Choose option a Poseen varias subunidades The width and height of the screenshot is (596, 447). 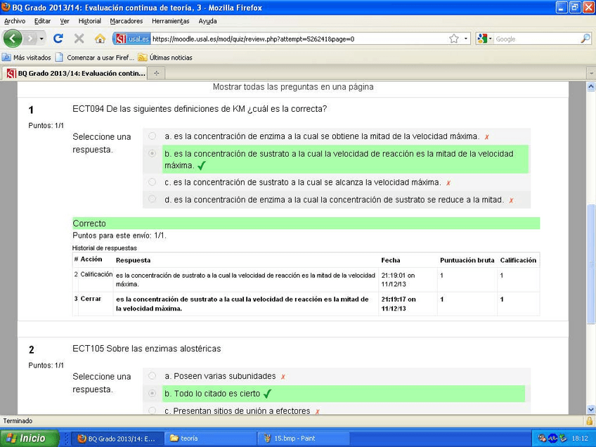[153, 376]
